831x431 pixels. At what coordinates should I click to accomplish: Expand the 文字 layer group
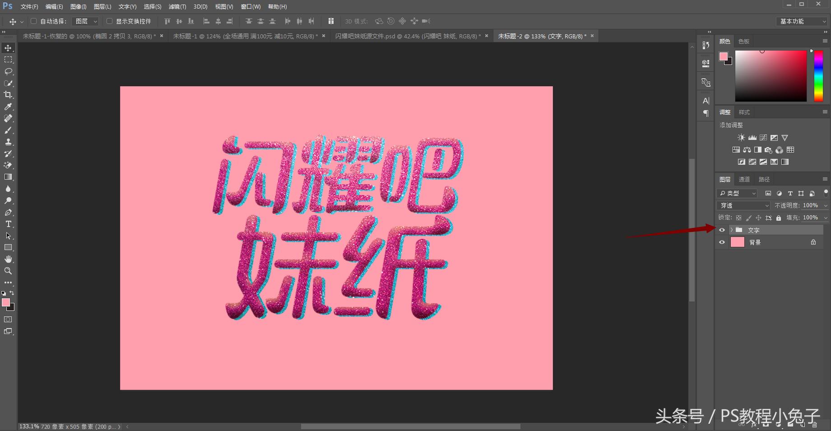(x=732, y=230)
